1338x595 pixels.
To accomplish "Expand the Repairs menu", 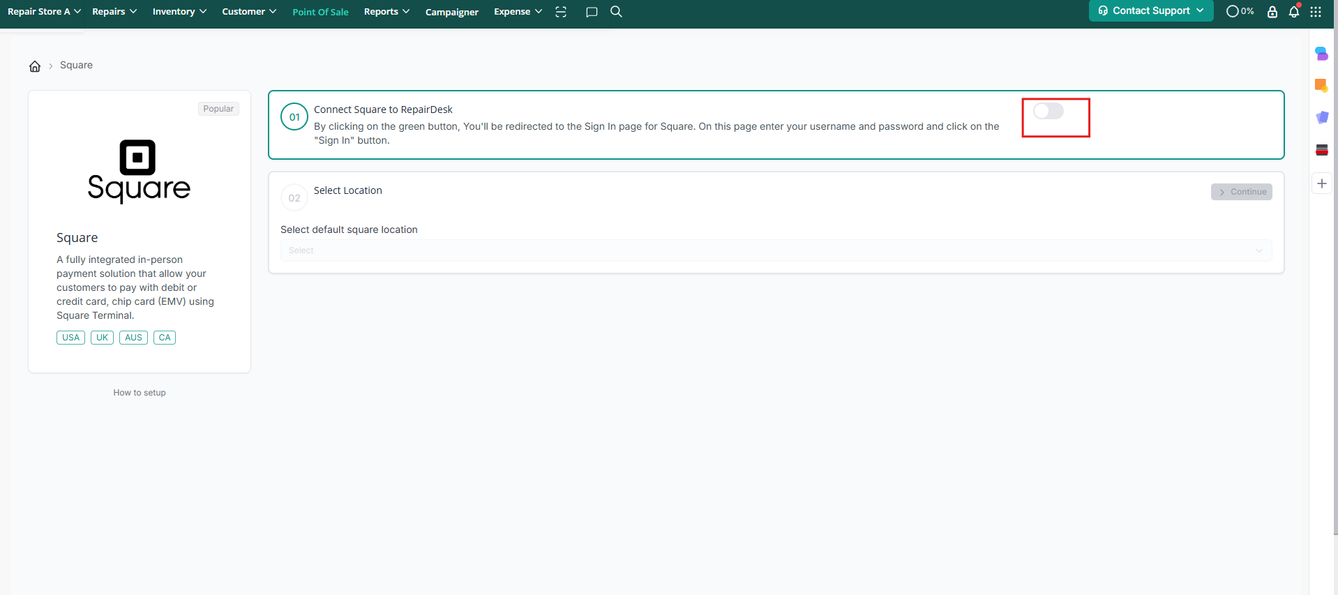I will [114, 11].
